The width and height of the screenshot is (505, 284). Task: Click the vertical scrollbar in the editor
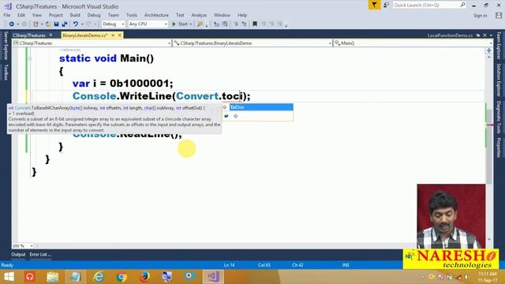click(489, 147)
